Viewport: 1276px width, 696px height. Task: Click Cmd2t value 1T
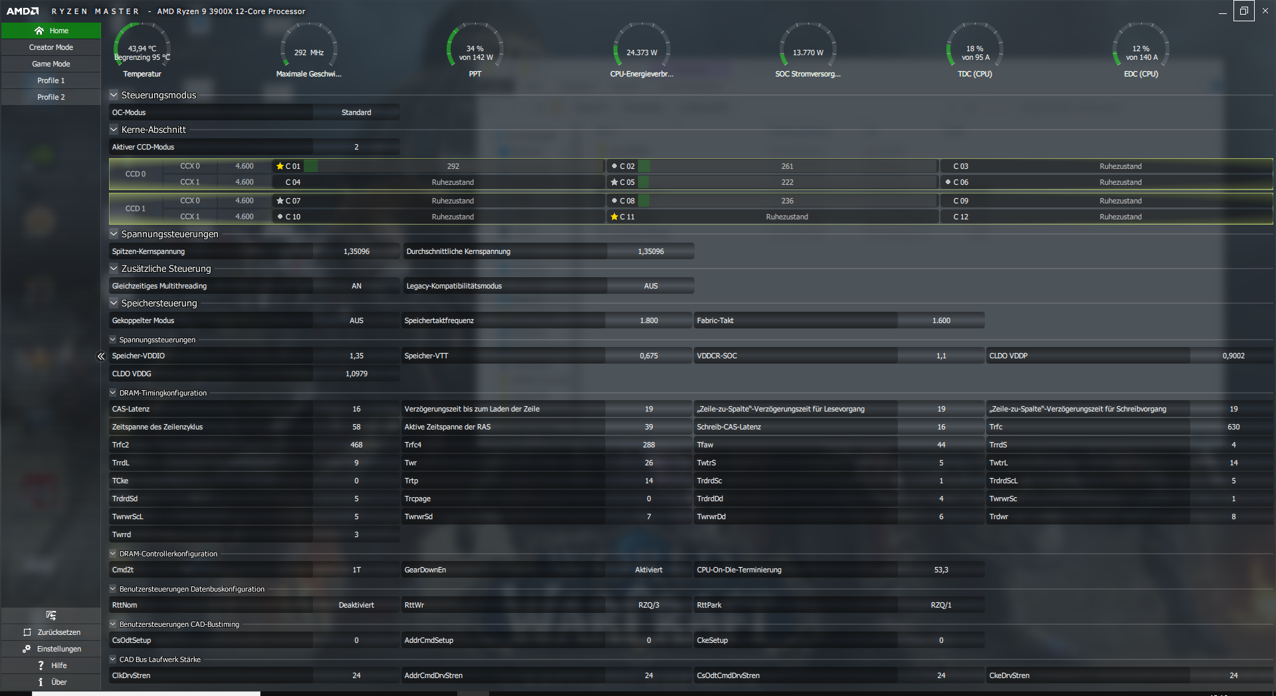coord(356,570)
